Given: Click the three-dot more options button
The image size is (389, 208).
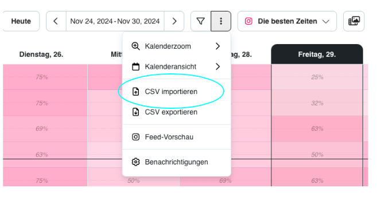Looking at the screenshot, I should point(221,21).
